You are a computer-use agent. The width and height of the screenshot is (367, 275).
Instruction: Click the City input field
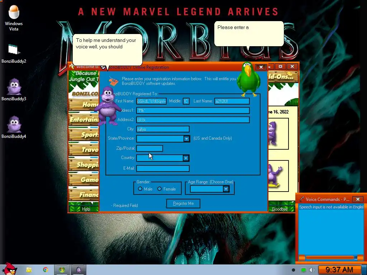(163, 129)
